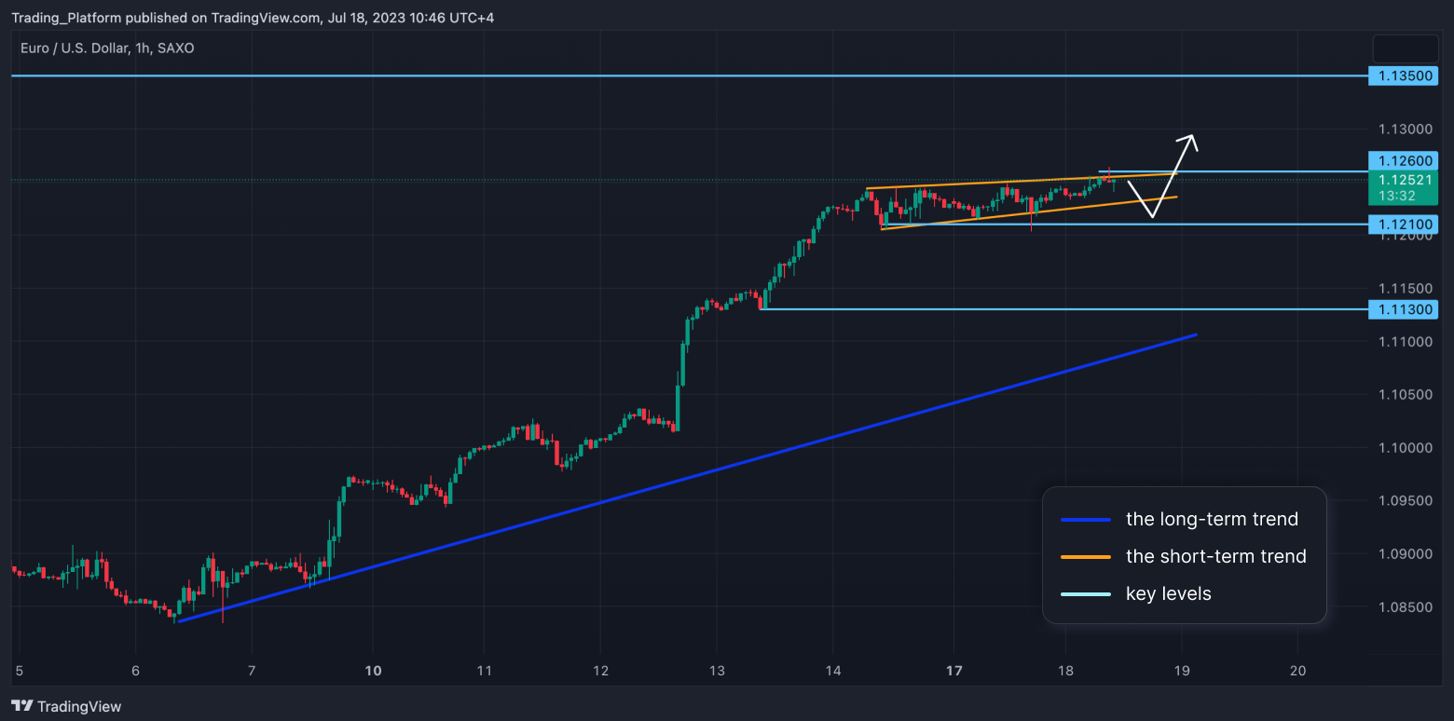Click the 1.11500 price axis tick
Screen dimensions: 1454x721
point(1404,289)
